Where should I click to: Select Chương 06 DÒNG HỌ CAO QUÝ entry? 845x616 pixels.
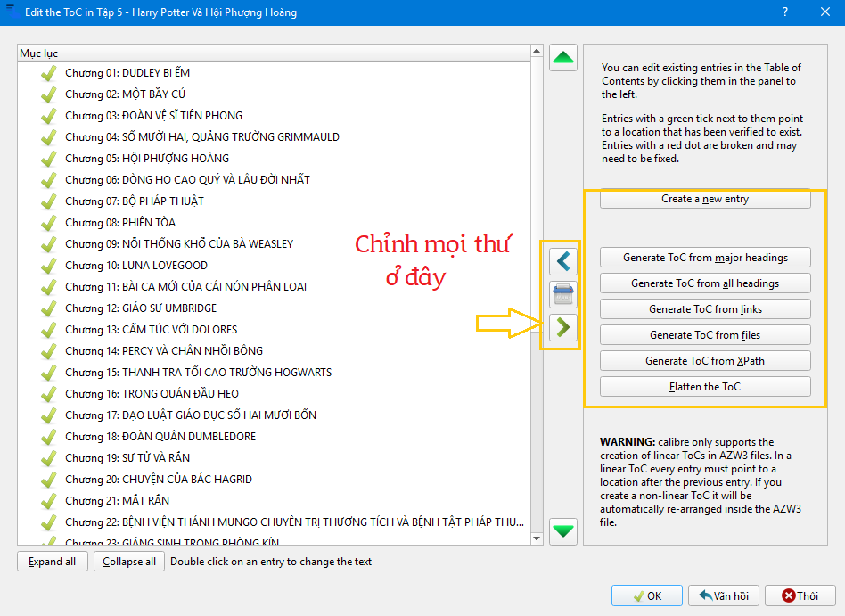[x=187, y=180]
